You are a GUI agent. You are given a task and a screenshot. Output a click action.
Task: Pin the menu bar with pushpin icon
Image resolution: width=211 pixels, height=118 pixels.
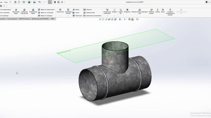tap(10, 2)
